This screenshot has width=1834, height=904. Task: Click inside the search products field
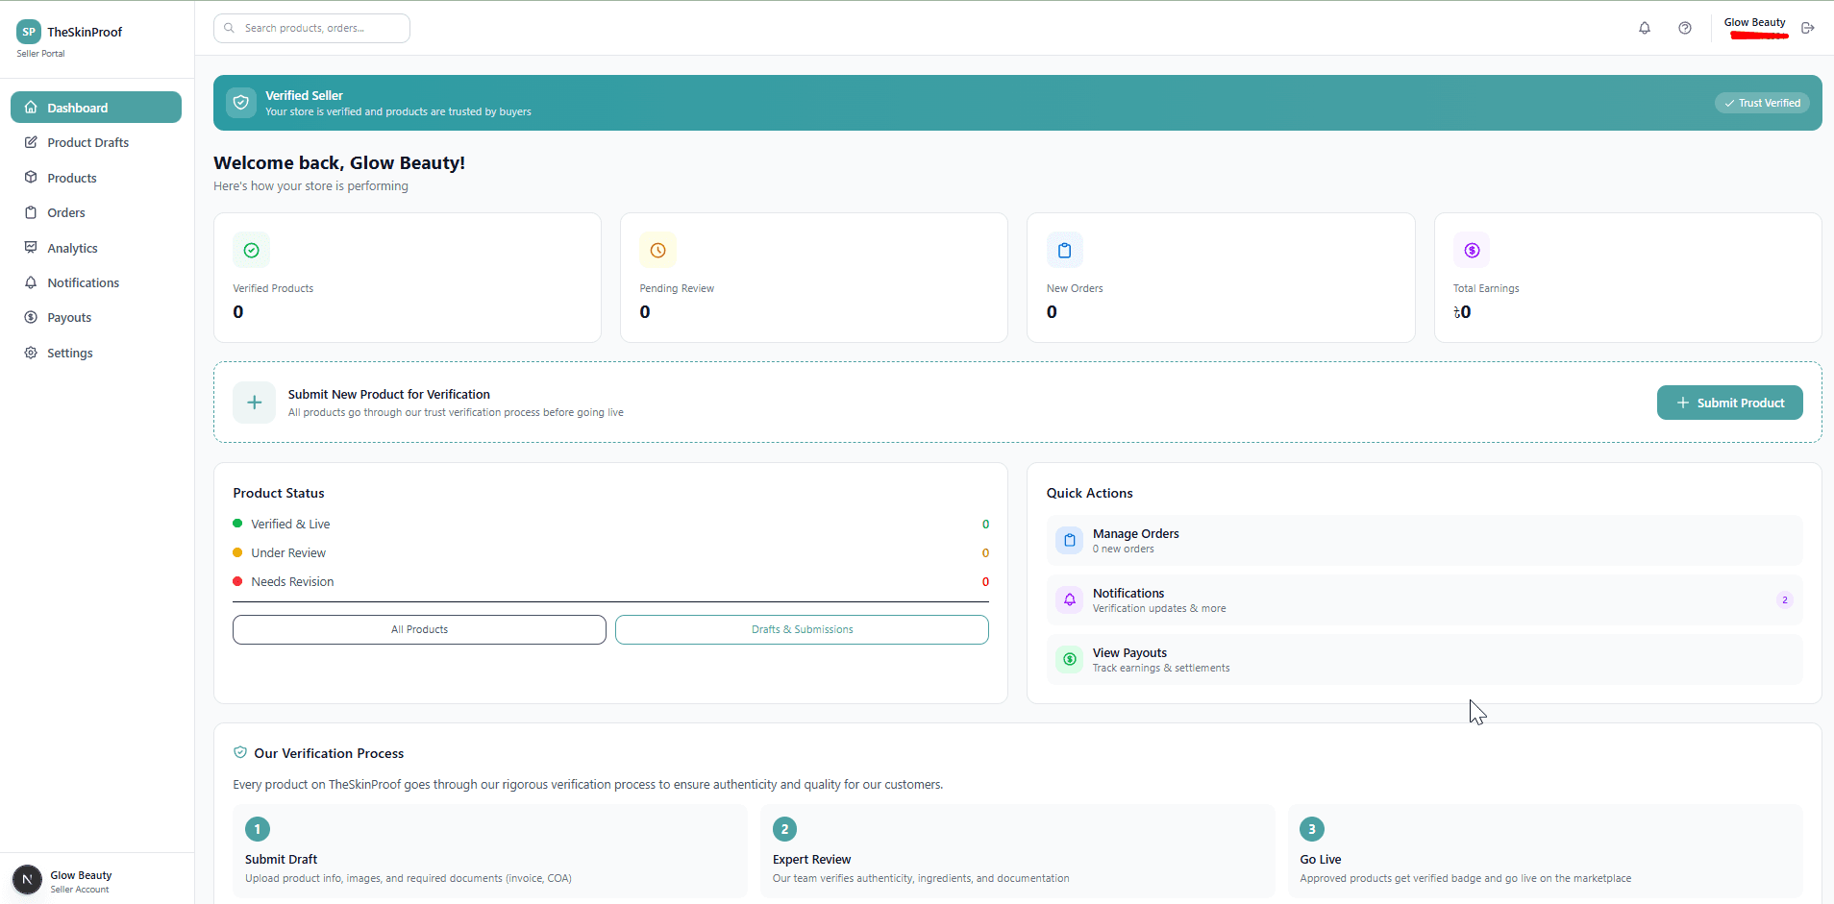(311, 28)
